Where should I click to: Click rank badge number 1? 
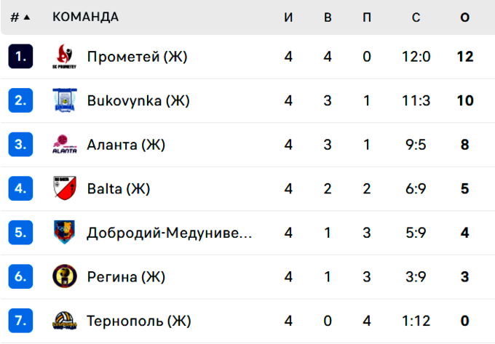20,56
